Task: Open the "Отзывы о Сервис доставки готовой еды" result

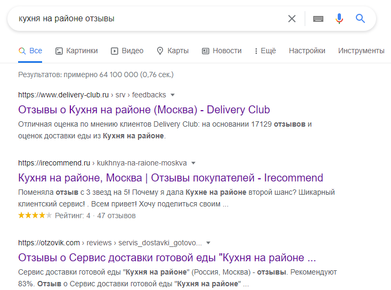Action: [167, 258]
